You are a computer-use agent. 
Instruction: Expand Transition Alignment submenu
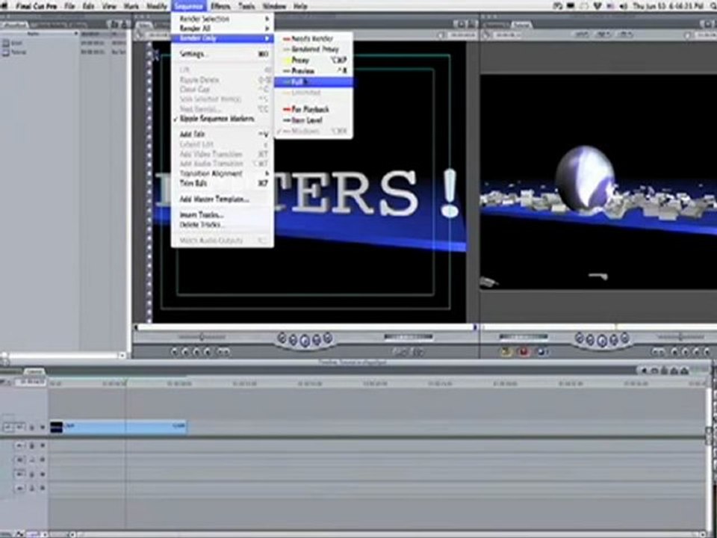(x=223, y=173)
